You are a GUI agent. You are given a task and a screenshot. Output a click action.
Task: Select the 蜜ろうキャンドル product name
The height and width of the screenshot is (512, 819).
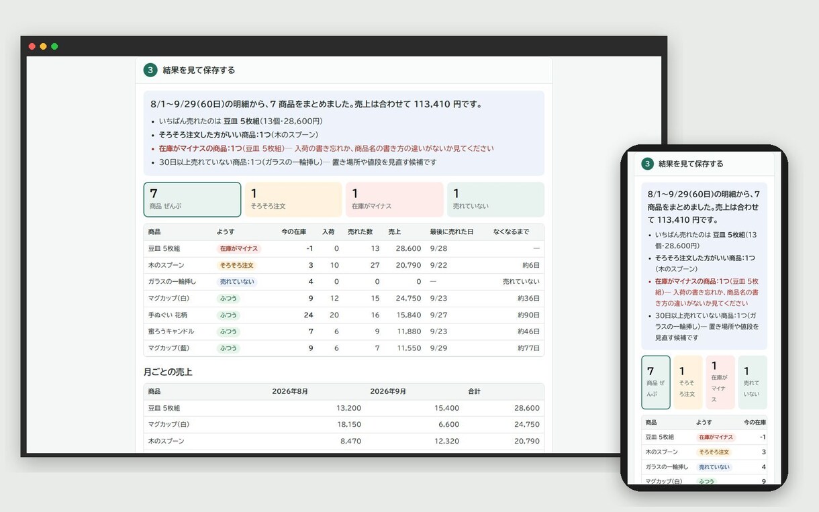[171, 331]
